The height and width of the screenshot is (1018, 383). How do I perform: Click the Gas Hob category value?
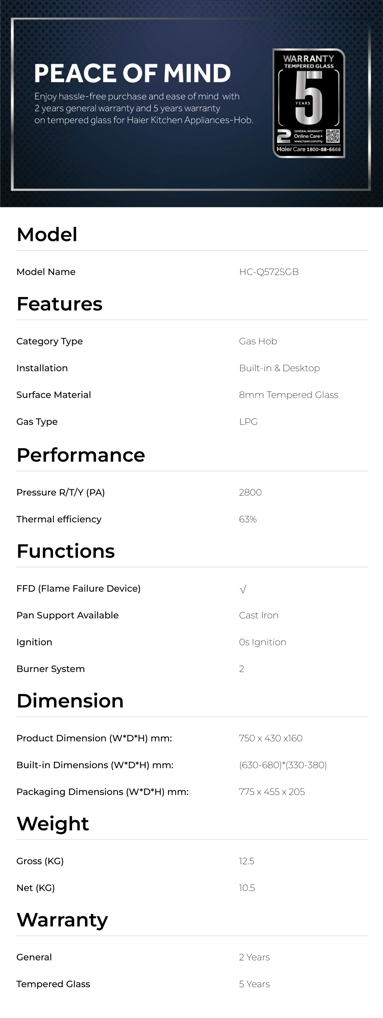pos(258,341)
